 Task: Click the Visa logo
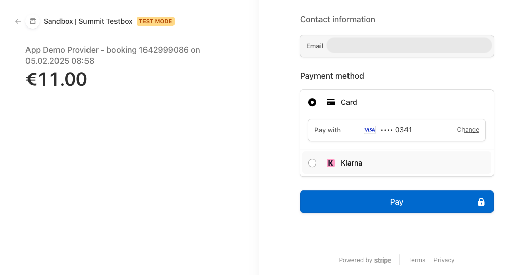[369, 130]
